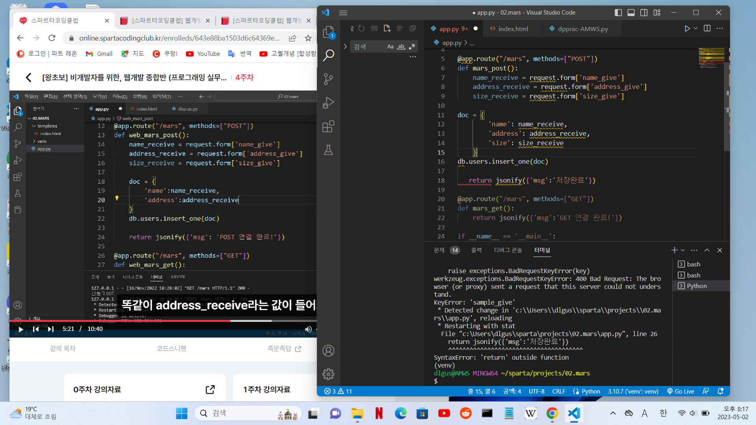Open the Run and Debug view
756x425 pixels.
[x=328, y=103]
